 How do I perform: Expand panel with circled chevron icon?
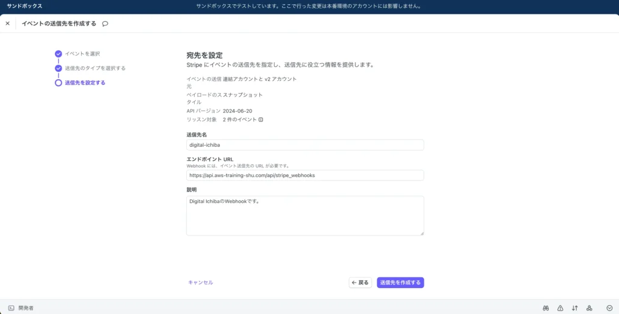coord(609,308)
